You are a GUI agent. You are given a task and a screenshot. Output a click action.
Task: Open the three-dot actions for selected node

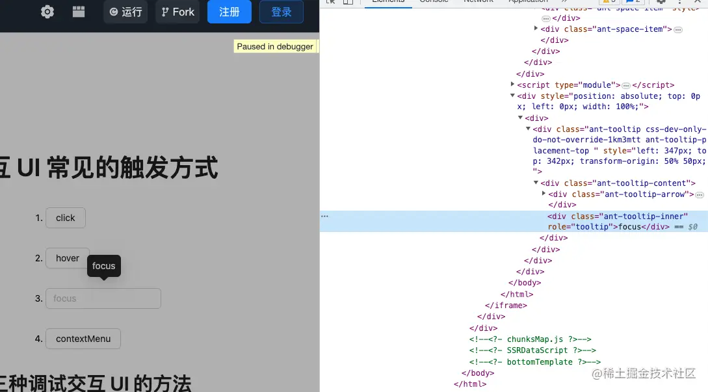(x=324, y=216)
